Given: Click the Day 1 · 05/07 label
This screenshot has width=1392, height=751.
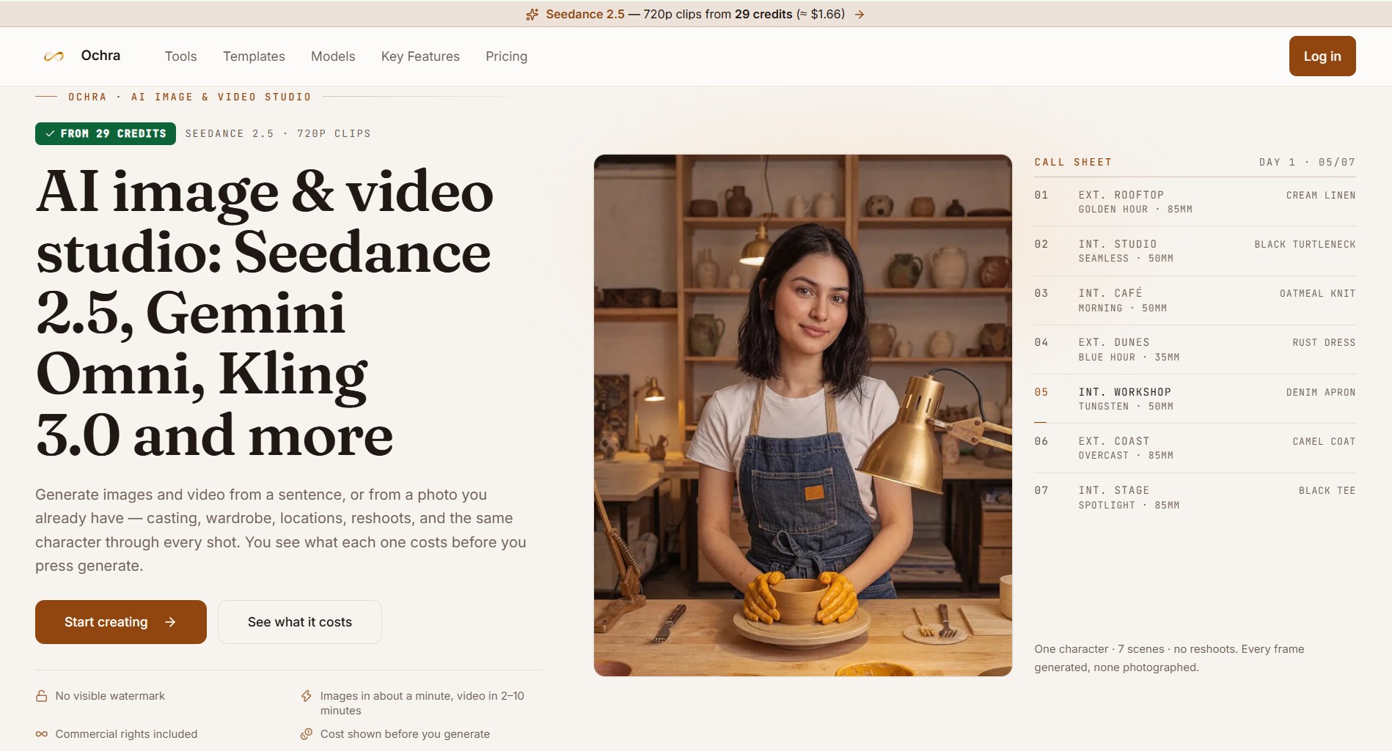Looking at the screenshot, I should click(x=1307, y=162).
